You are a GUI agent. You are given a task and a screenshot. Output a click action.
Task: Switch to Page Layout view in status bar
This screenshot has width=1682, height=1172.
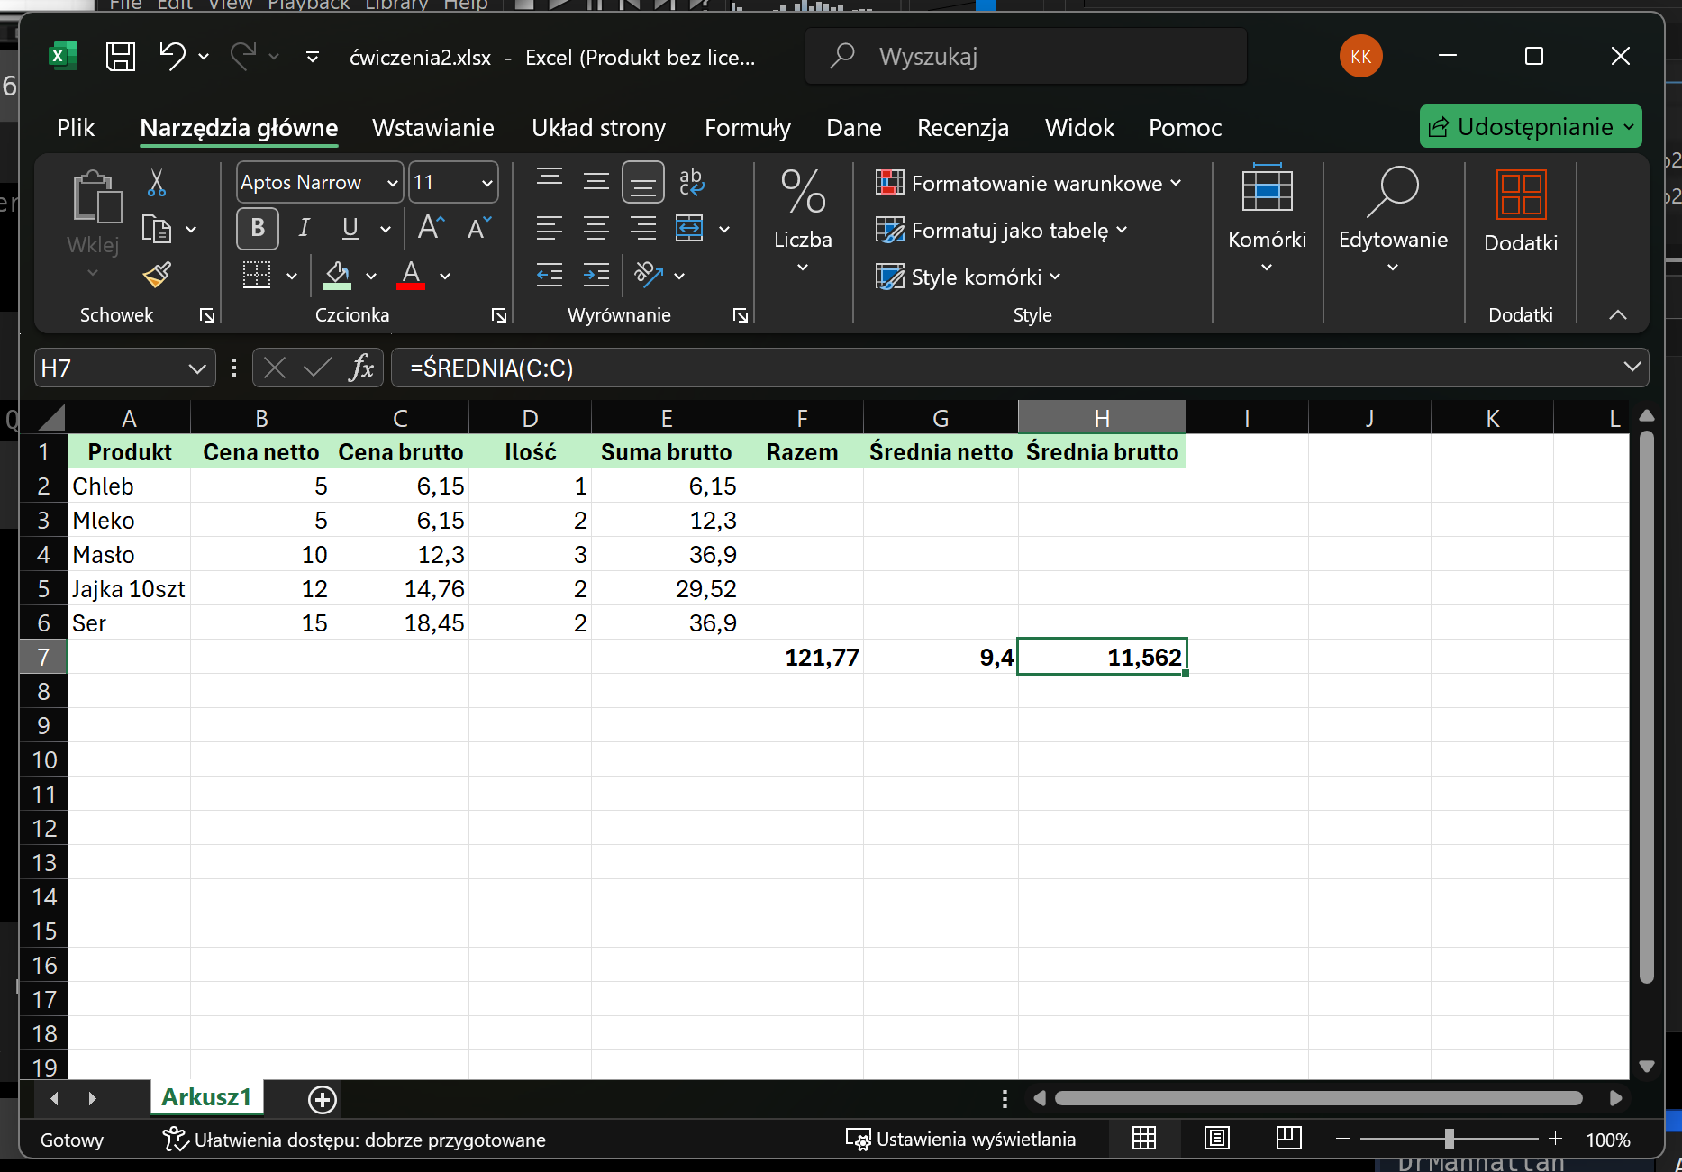tap(1216, 1139)
